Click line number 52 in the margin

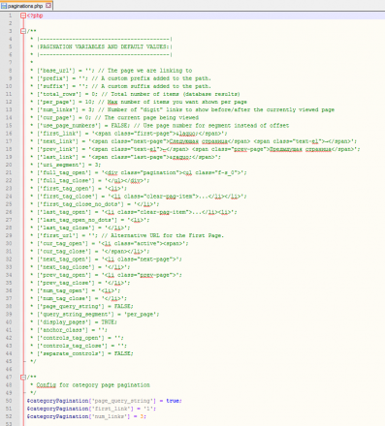click(x=9, y=416)
